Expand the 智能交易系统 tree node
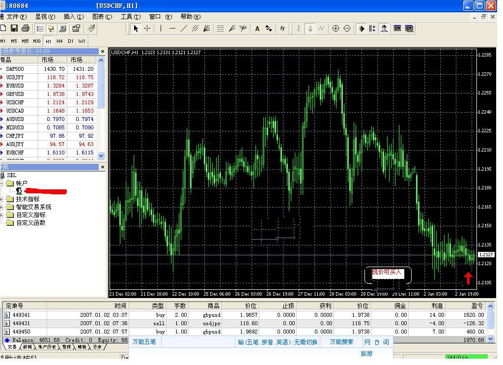 (x=2, y=207)
